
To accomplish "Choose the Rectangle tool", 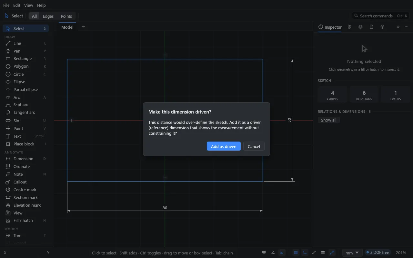I will click(25, 59).
